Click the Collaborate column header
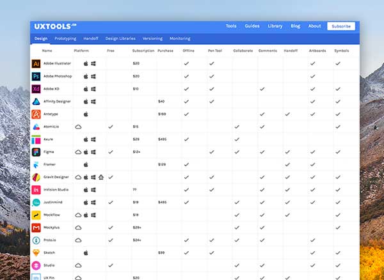Screen dimensions: 384x280 pos(243,51)
